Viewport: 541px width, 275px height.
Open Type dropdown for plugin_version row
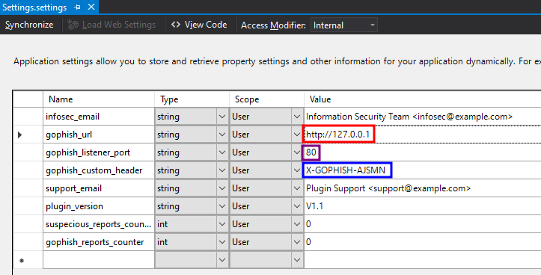click(x=222, y=206)
